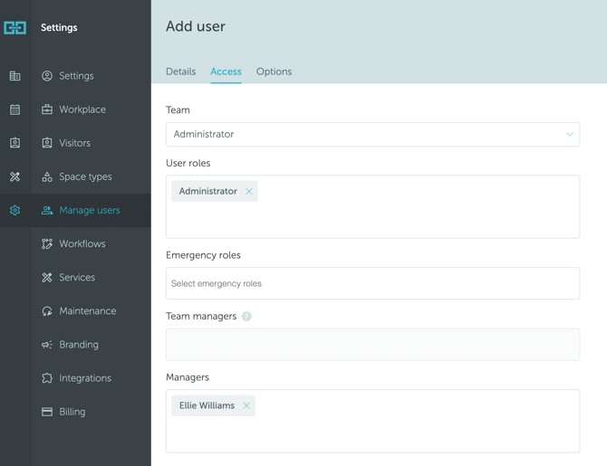Switch to the Details tab

point(180,71)
